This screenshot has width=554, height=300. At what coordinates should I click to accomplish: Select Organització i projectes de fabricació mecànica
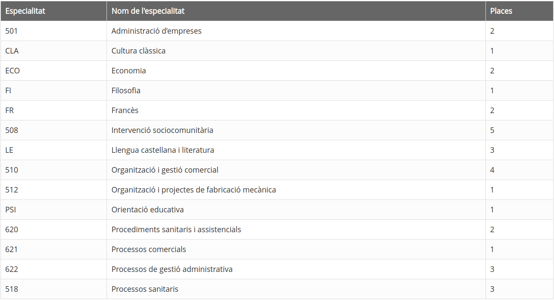tap(194, 190)
